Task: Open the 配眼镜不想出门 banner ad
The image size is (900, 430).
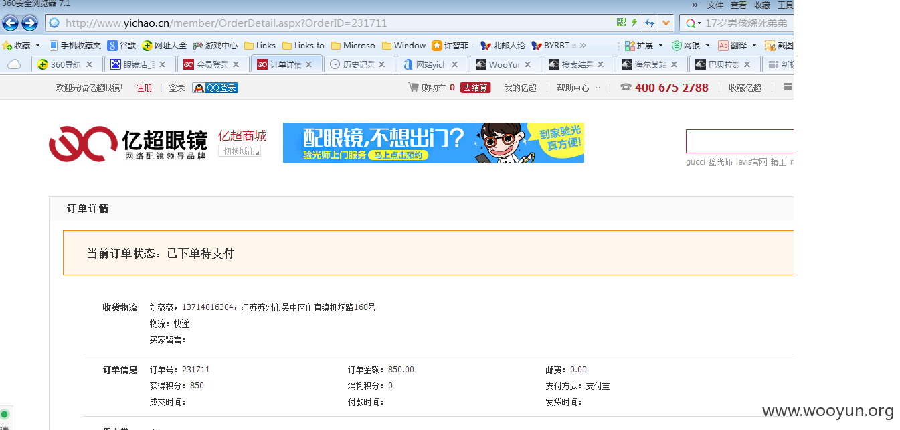Action: click(434, 143)
